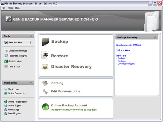Click the Edit Previous Jobs wrench icon
The width and height of the screenshot is (163, 122).
point(45,91)
